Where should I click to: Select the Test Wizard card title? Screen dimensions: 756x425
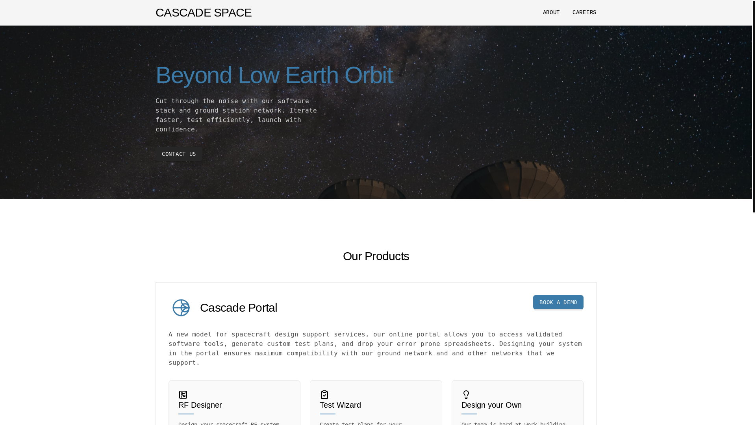(x=340, y=405)
